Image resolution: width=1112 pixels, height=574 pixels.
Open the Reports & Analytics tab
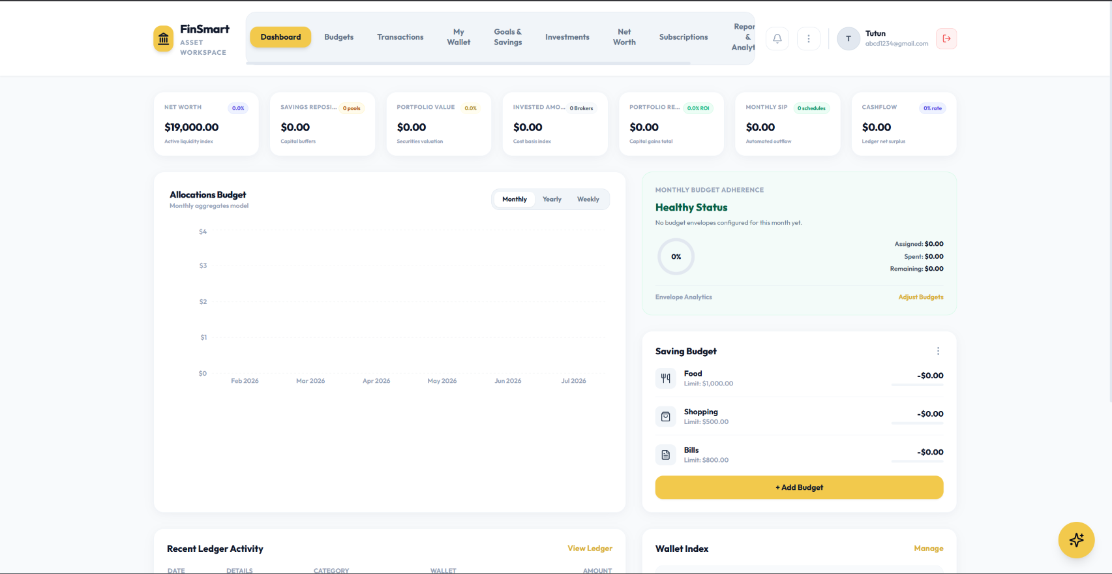point(743,37)
